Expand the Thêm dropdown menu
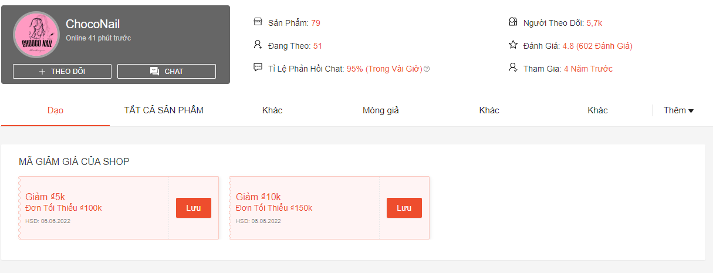 point(678,110)
